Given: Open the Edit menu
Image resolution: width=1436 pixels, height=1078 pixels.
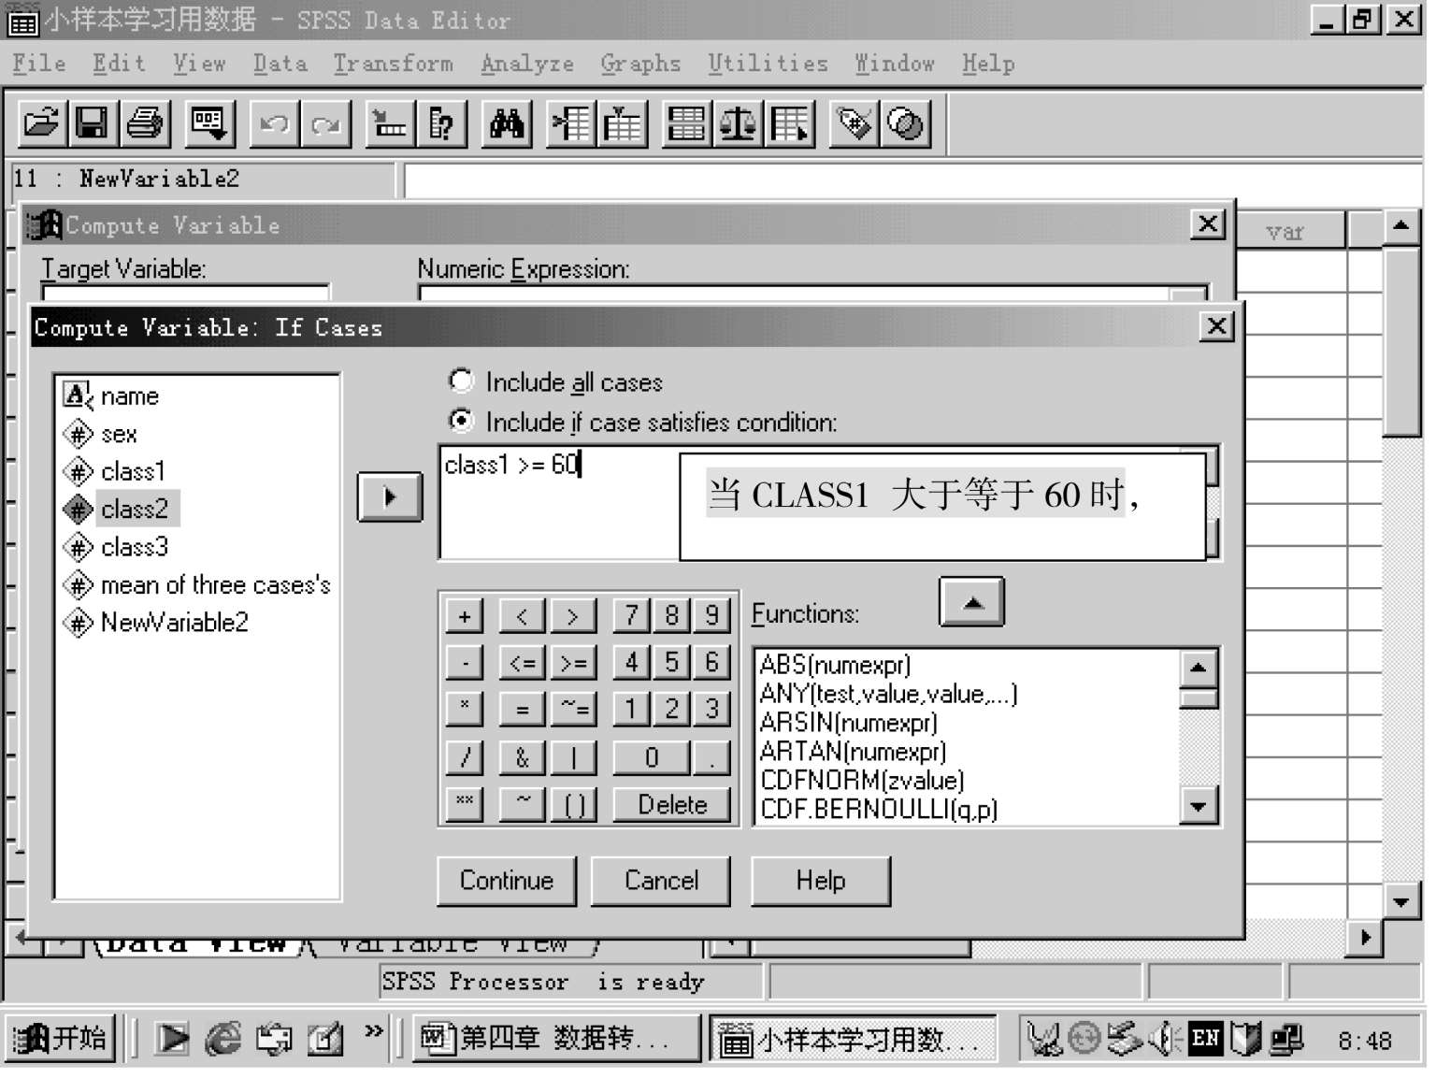Looking at the screenshot, I should pyautogui.click(x=119, y=64).
